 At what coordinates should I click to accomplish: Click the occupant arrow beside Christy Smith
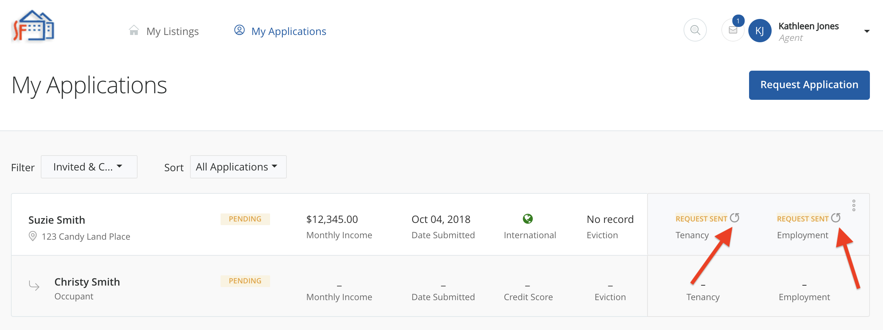click(34, 285)
